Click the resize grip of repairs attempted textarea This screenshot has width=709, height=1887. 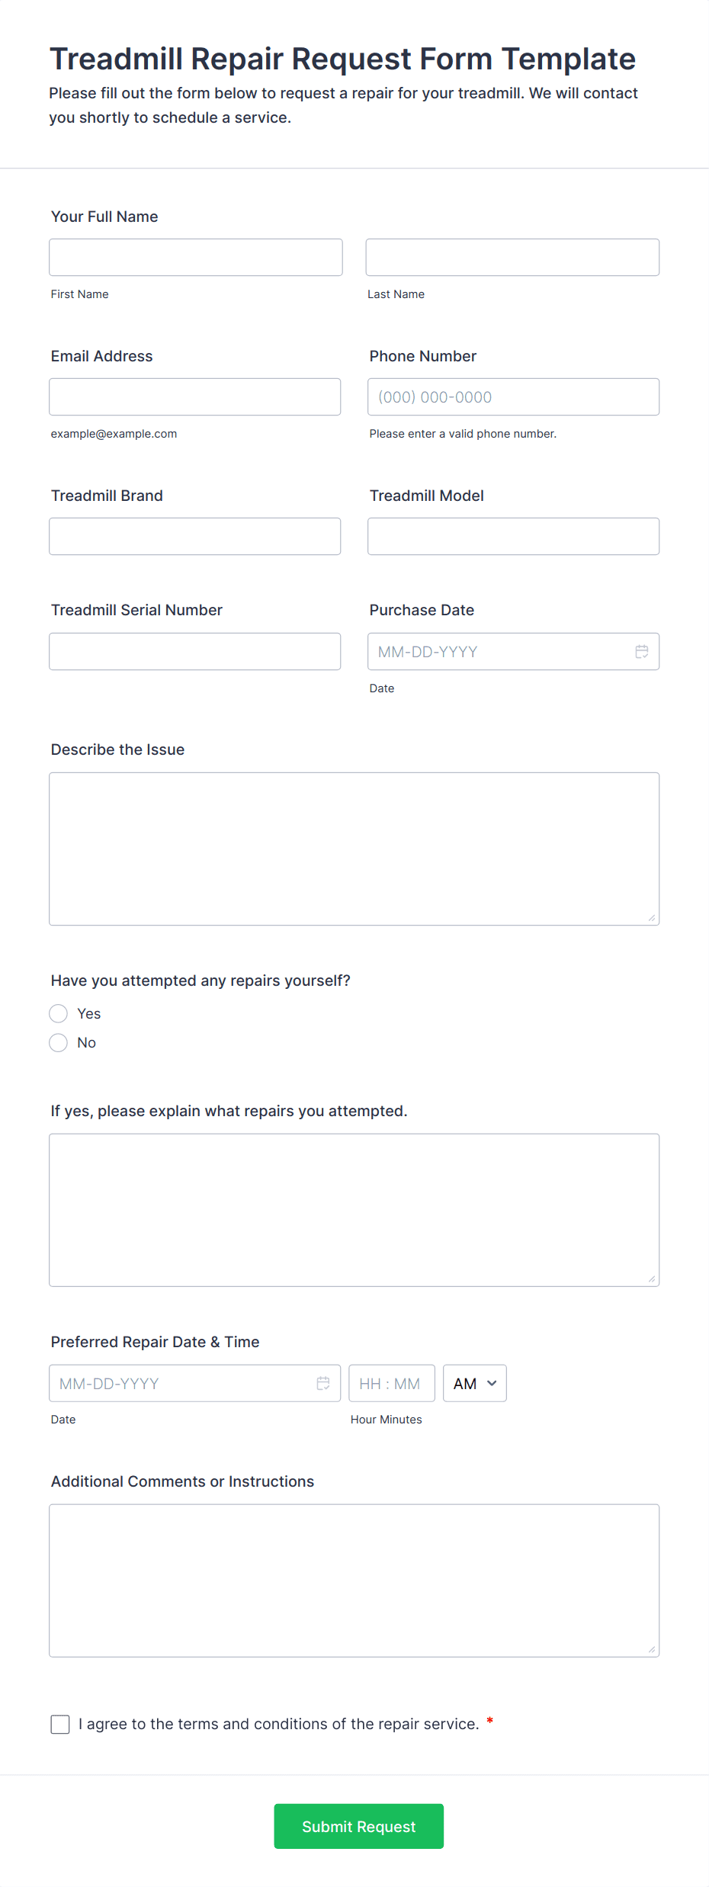652,1279
